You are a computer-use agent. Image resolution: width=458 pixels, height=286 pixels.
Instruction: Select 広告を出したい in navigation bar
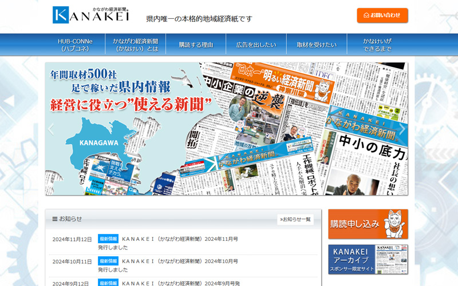pos(256,45)
